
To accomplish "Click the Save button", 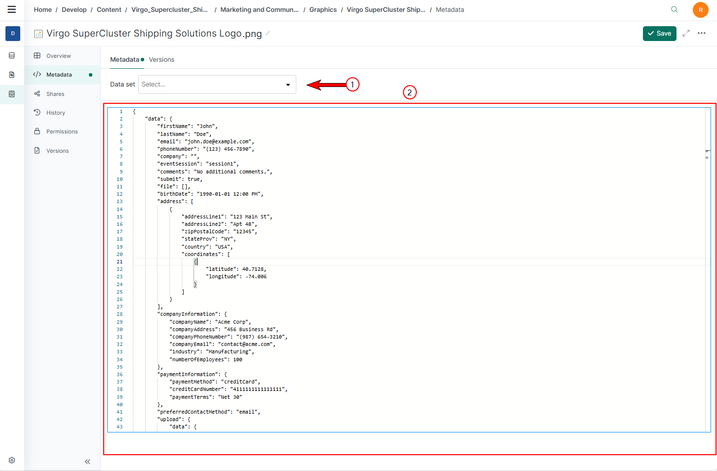I will [x=659, y=34].
